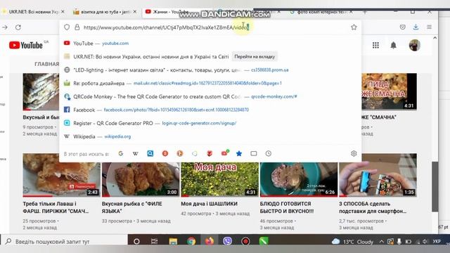This screenshot has width=450, height=253.
Task: Search this time with DuckDuckGo
Action: pyautogui.click(x=180, y=153)
